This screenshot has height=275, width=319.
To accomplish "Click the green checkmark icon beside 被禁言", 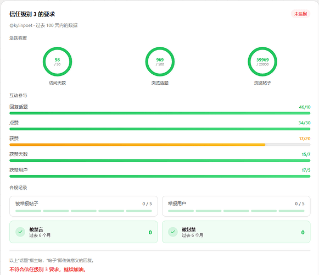I will [x=20, y=232].
